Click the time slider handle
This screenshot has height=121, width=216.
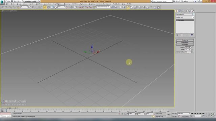point(9,108)
